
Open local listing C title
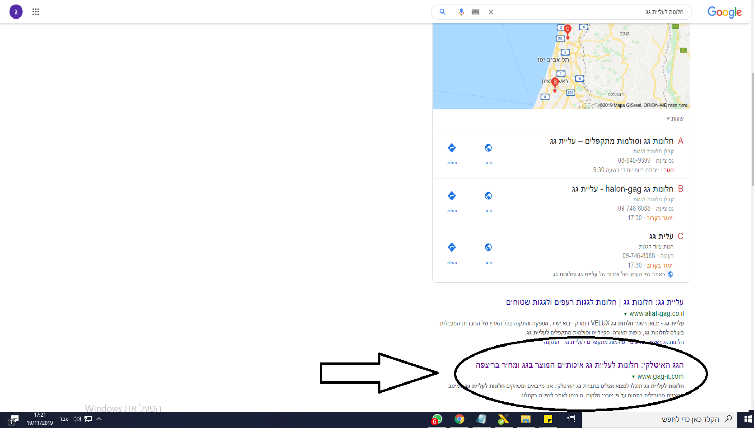[661, 236]
